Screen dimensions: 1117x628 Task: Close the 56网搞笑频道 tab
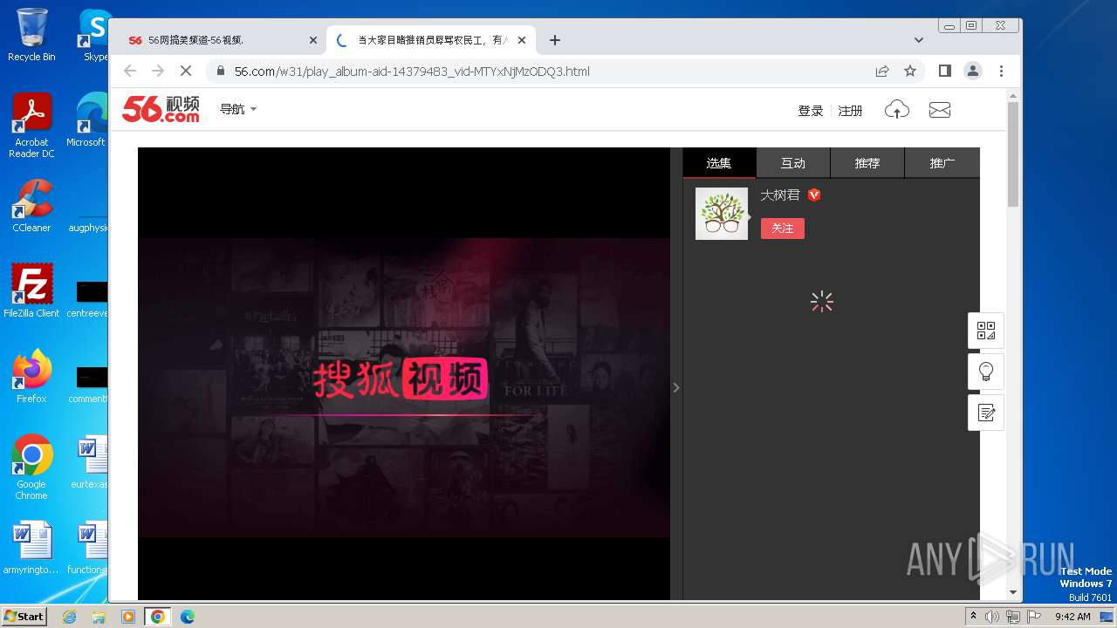pyautogui.click(x=313, y=40)
